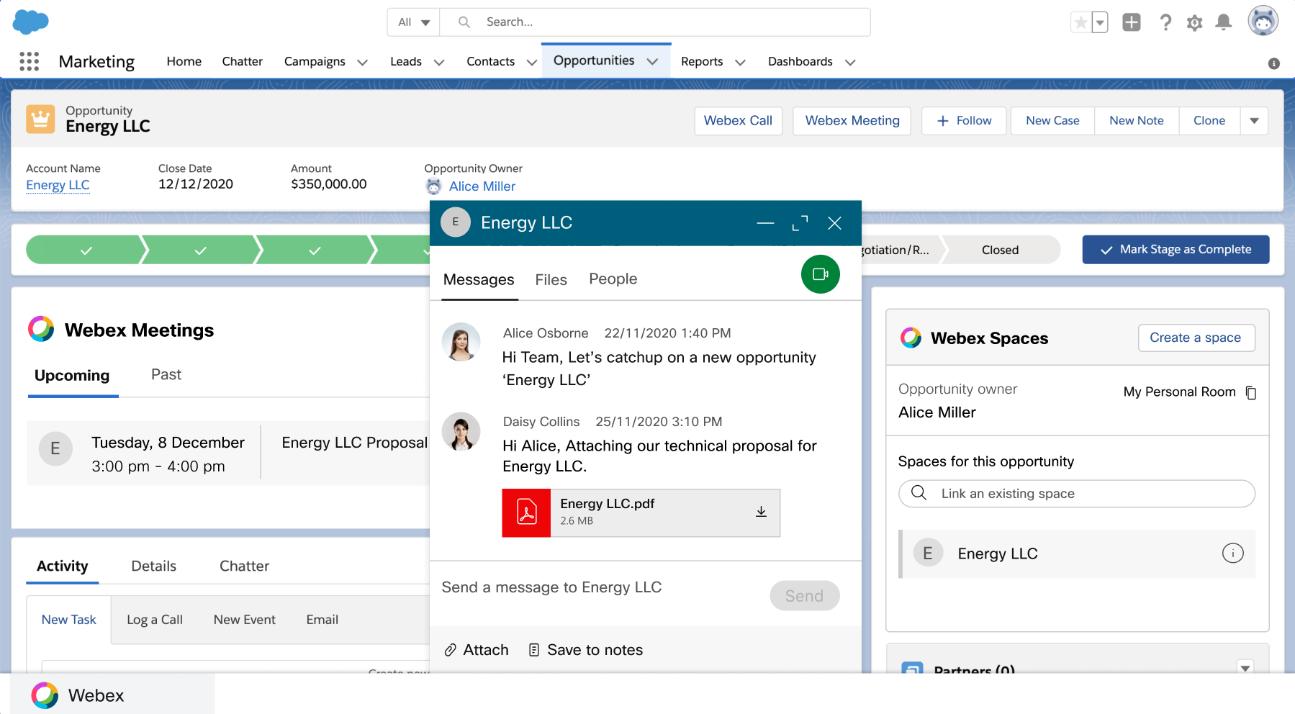Image resolution: width=1295 pixels, height=714 pixels.
Task: Open the setup gear icon
Action: (x=1195, y=23)
